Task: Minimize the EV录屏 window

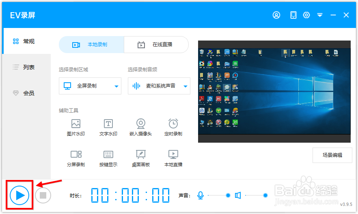Action: pos(333,15)
